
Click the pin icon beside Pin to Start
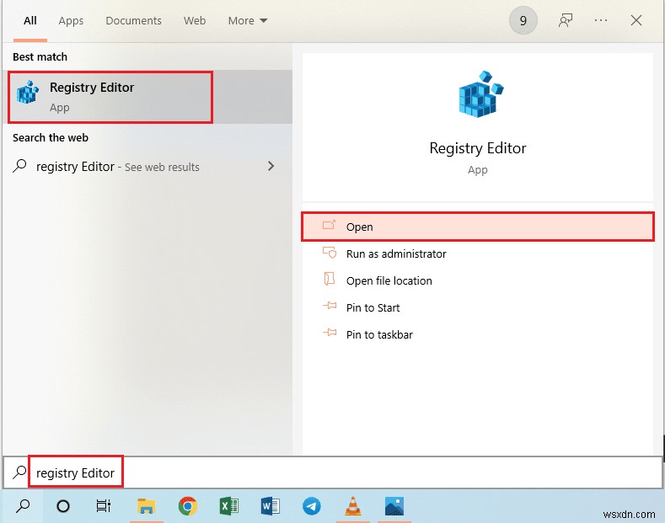click(x=330, y=306)
